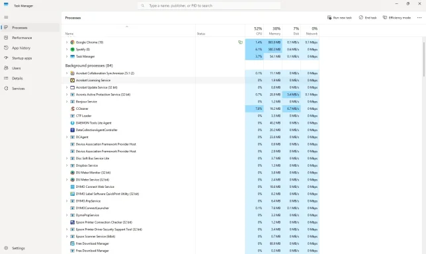426x254 pixels.
Task: Expand the DU Meter Service row
Action: click(x=67, y=179)
